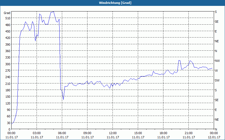Select the Grad unit label on the y-axis

pos(7,13)
